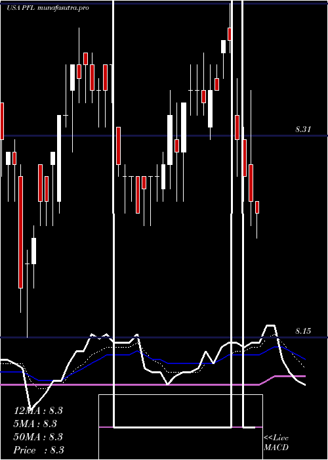
Task: Click the 'Price : 8.3' reading
Action: point(39,450)
